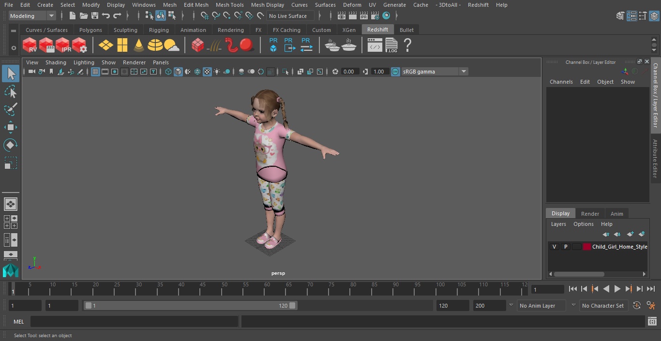Image resolution: width=661 pixels, height=341 pixels.
Task: Open the Attribute Editor side tab
Action: point(655,159)
